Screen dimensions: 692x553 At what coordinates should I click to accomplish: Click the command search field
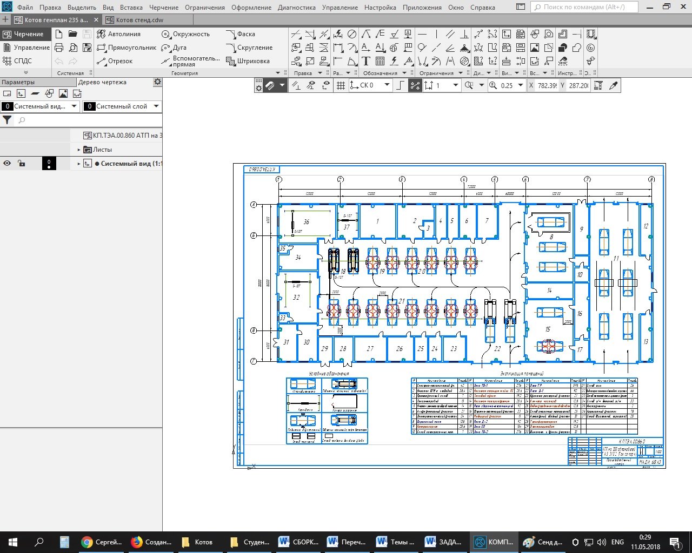point(584,7)
